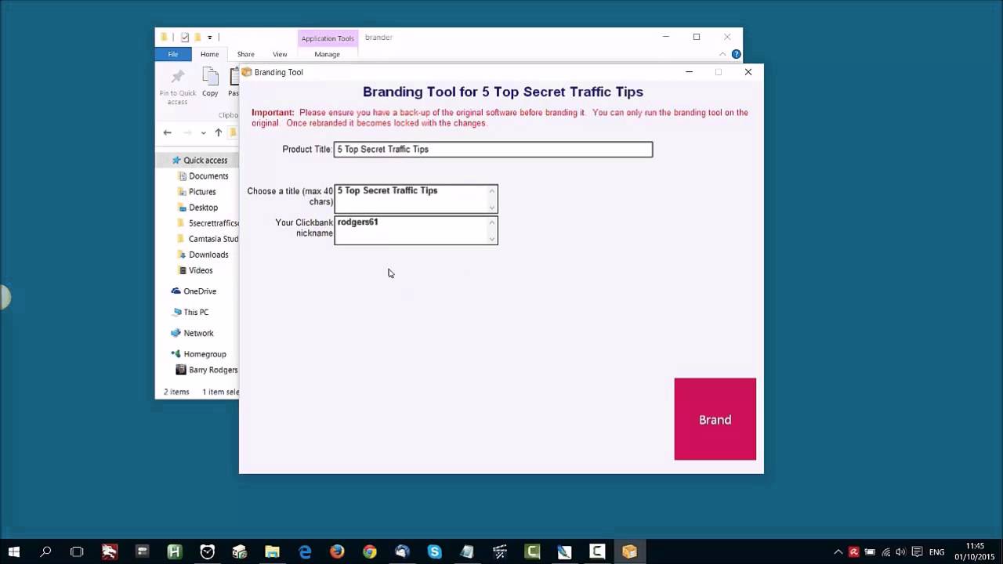This screenshot has height=564, width=1003.
Task: Launch Microsoft Edge from taskbar
Action: point(305,551)
